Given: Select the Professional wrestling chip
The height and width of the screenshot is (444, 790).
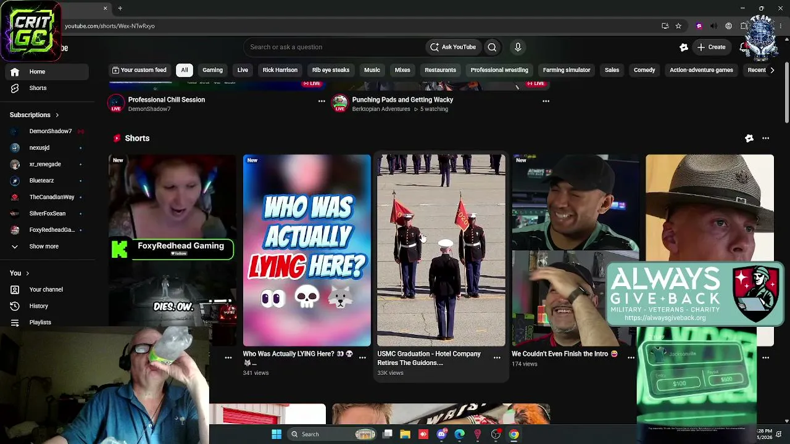Looking at the screenshot, I should [x=499, y=70].
